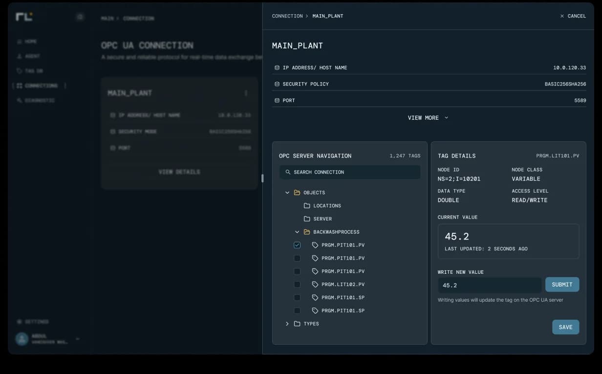Click the VARIABLE node class value
Screen dimensions: 602x374
[x=526, y=179]
